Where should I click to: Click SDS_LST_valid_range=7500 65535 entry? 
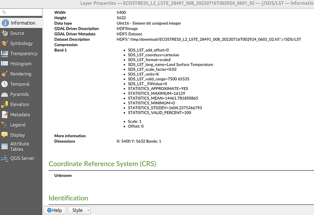pyautogui.click(x=159, y=79)
